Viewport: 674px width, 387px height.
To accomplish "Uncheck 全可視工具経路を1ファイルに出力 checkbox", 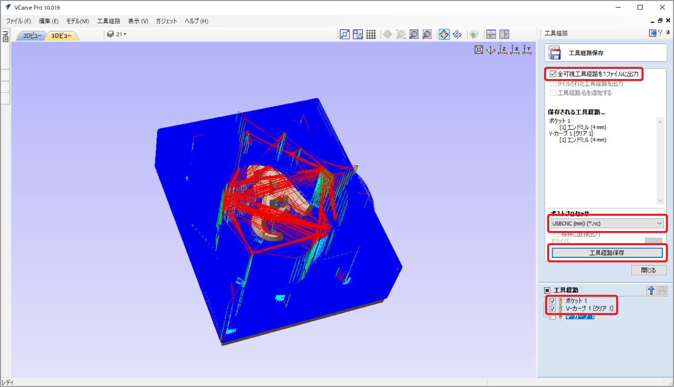I will point(553,74).
